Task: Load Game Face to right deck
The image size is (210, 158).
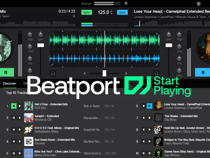Action: pos(150,153)
